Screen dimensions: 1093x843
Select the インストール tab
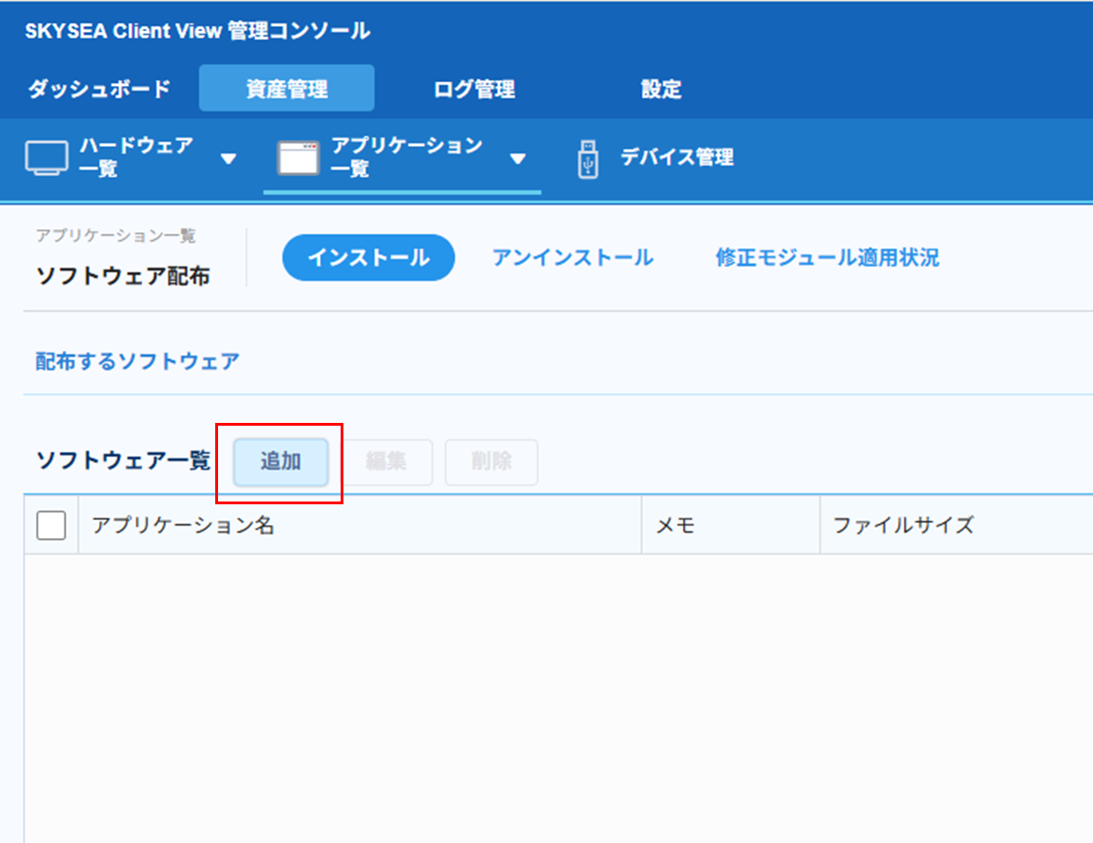[x=368, y=258]
